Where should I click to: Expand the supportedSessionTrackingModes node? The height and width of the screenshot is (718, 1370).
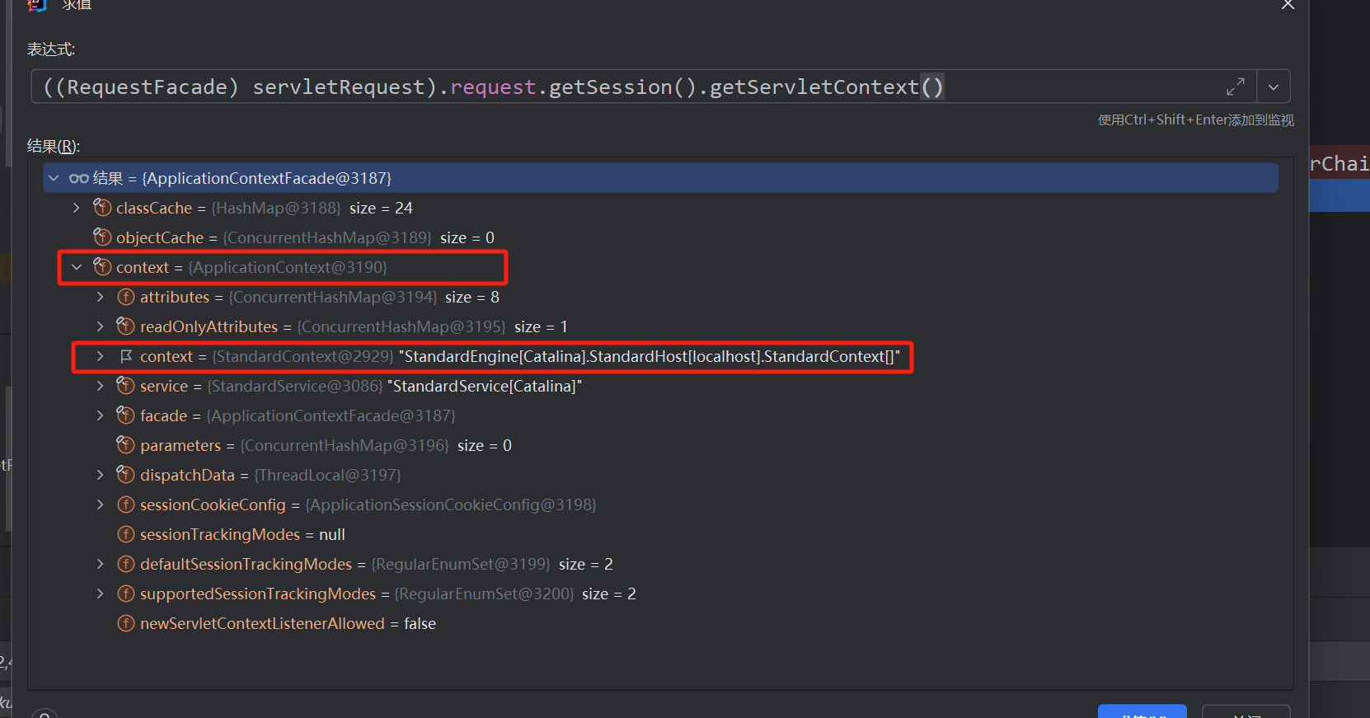tap(101, 594)
